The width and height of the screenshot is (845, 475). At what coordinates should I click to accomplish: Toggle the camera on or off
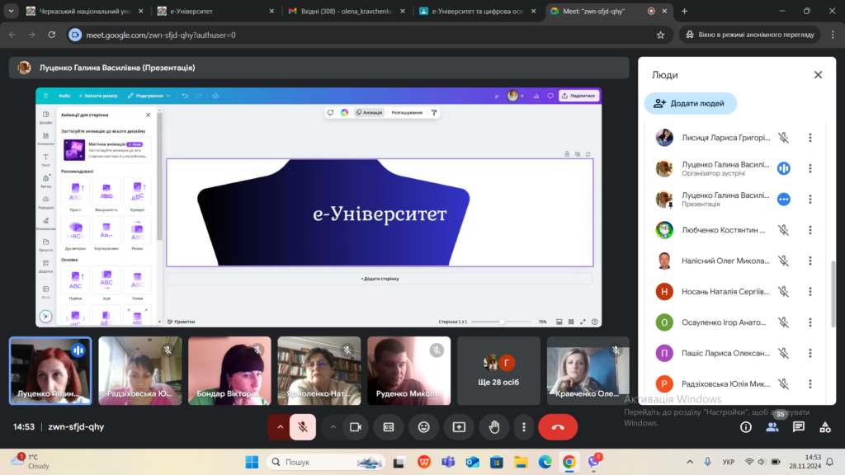point(356,427)
